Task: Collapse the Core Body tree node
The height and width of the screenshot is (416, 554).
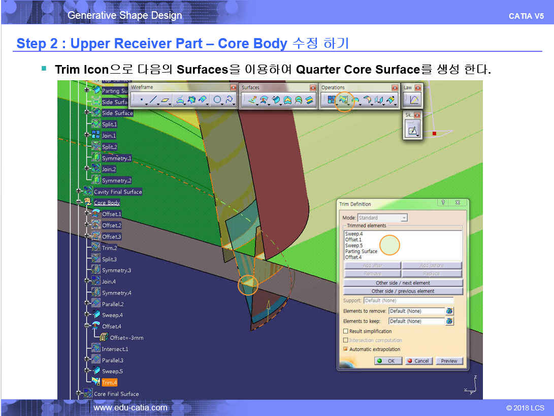Action: (79, 203)
